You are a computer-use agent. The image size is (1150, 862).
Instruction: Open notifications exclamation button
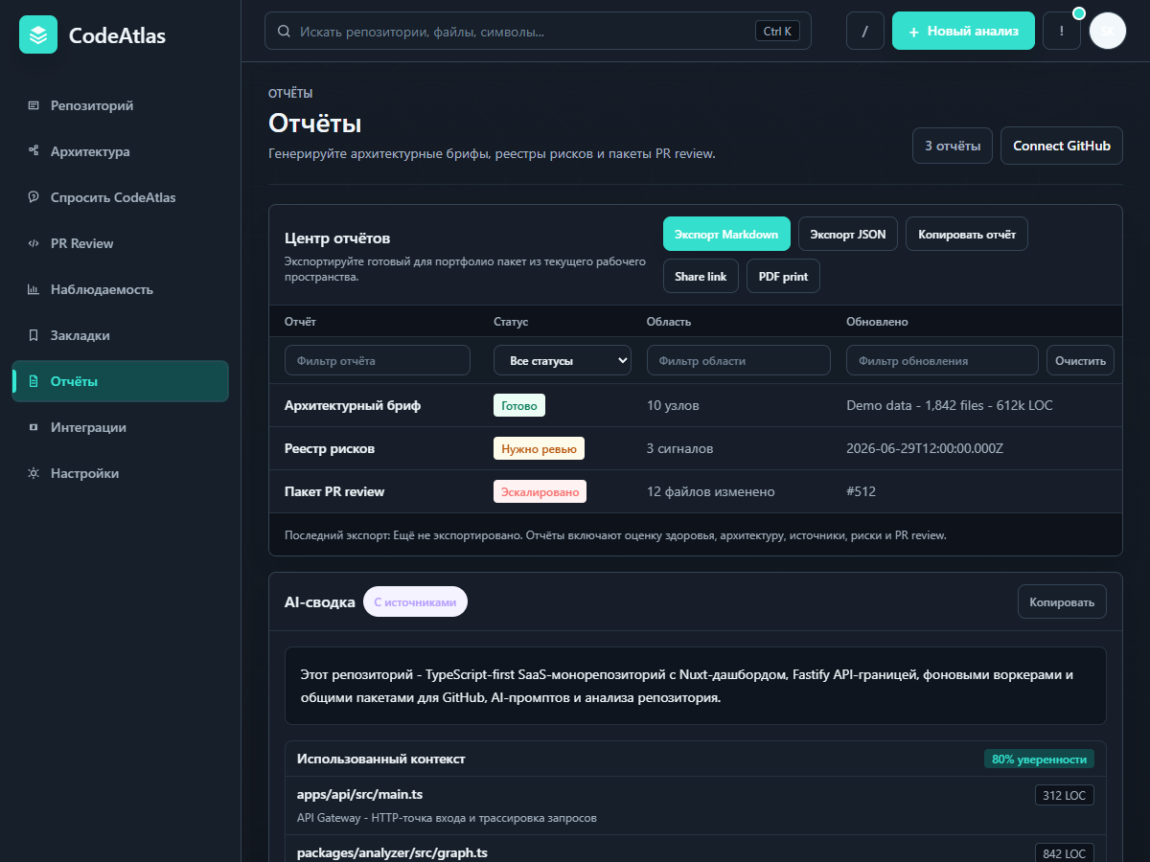tap(1062, 31)
